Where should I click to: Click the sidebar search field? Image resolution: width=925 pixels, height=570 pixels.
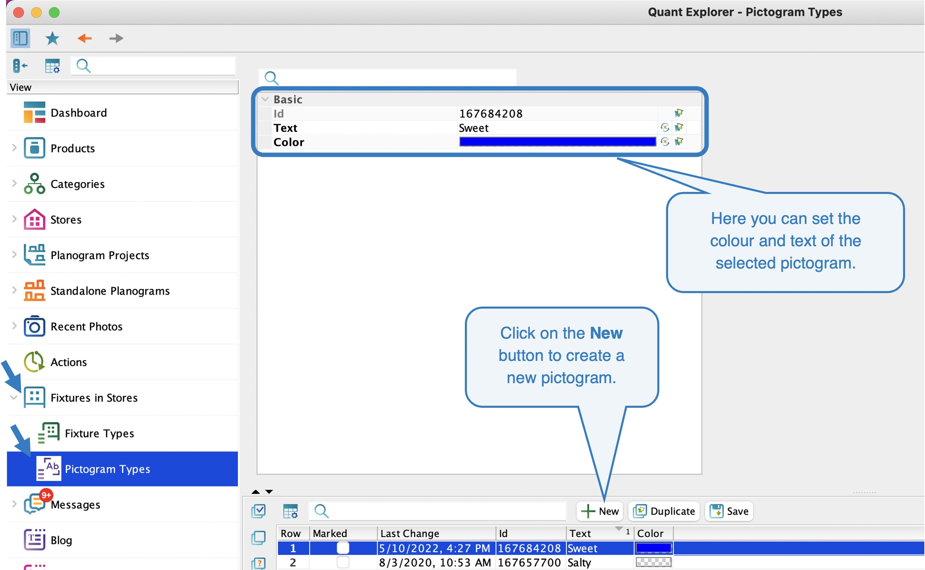154,66
